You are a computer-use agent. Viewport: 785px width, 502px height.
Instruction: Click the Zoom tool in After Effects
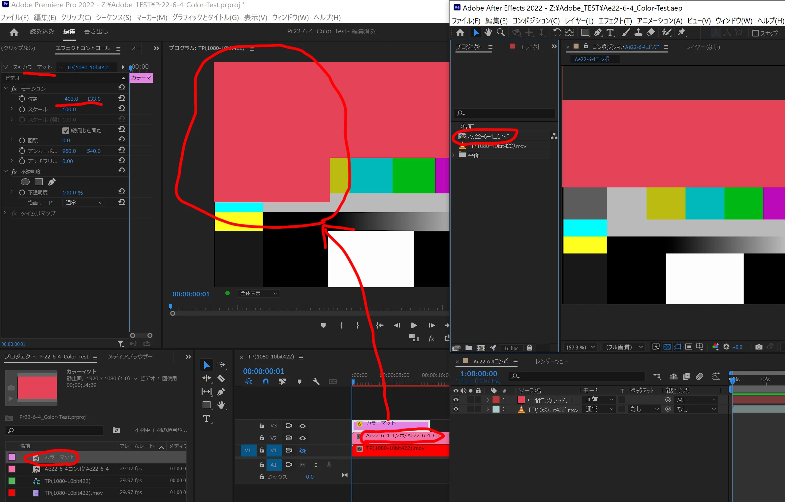point(501,32)
